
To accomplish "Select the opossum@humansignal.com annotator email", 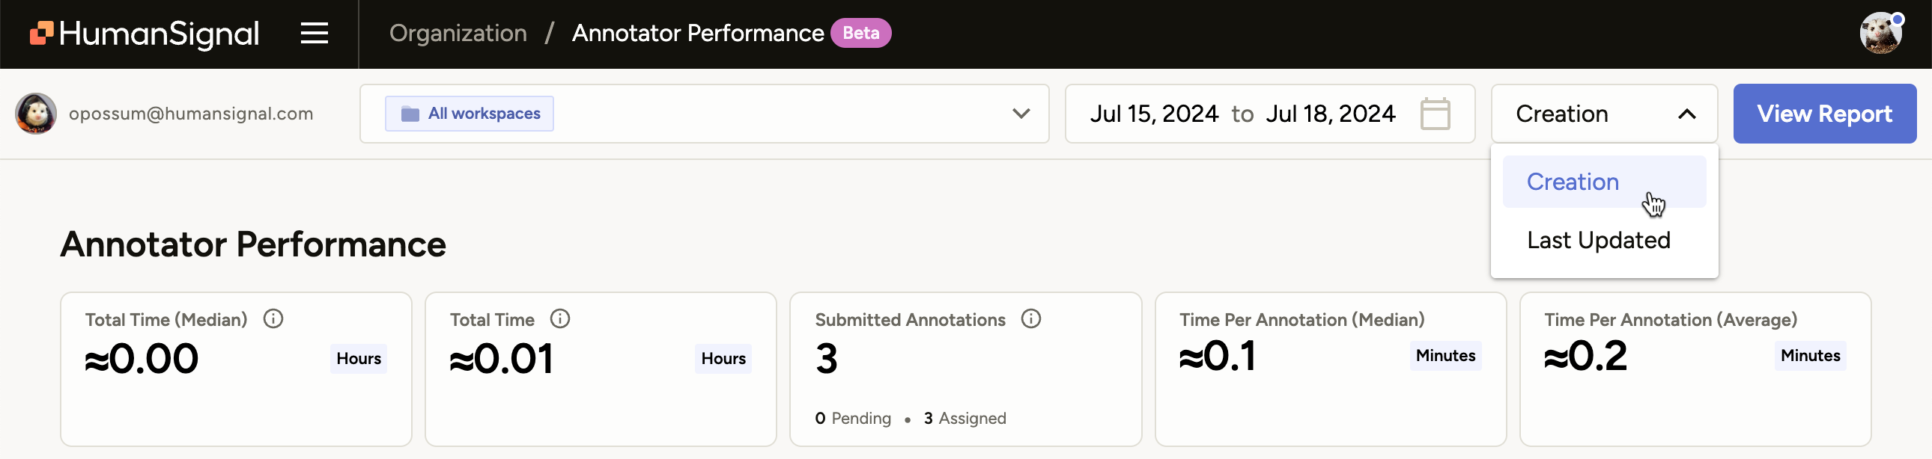I will [x=190, y=114].
